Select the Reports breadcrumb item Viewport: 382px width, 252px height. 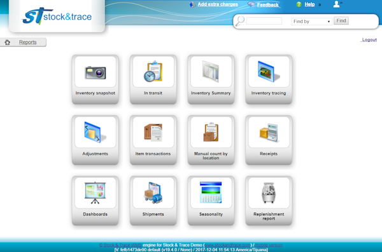(x=28, y=42)
